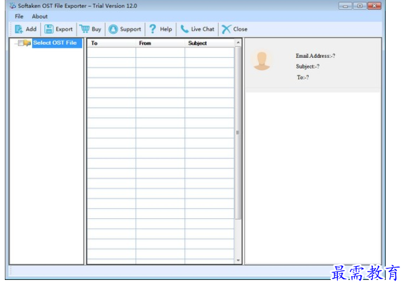This screenshot has height=292, width=405.
Task: Click the toolbar Close label
Action: point(240,29)
